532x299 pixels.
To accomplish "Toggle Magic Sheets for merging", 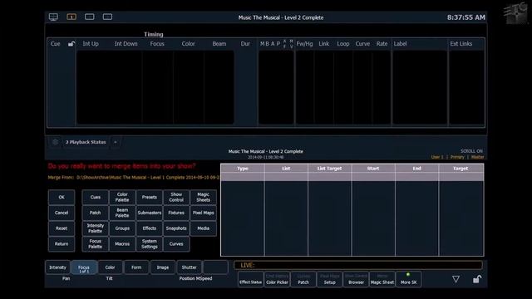I will (203, 198).
